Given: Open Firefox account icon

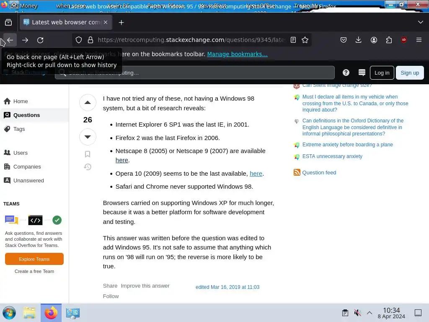Looking at the screenshot, I should [x=374, y=40].
